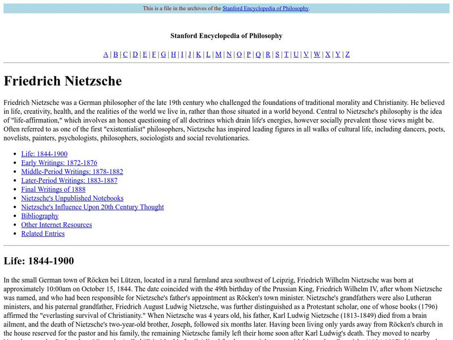Screen dimensions: 453x340
Task: Jump to letter K index
Action: tap(199, 54)
